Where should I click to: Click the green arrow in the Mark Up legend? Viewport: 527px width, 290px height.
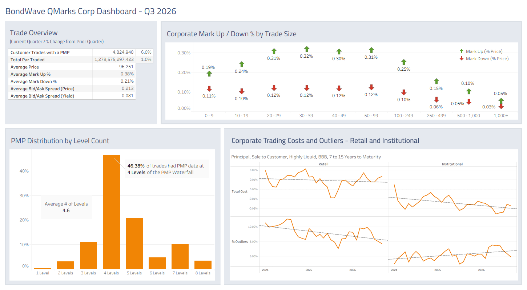pyautogui.click(x=462, y=51)
